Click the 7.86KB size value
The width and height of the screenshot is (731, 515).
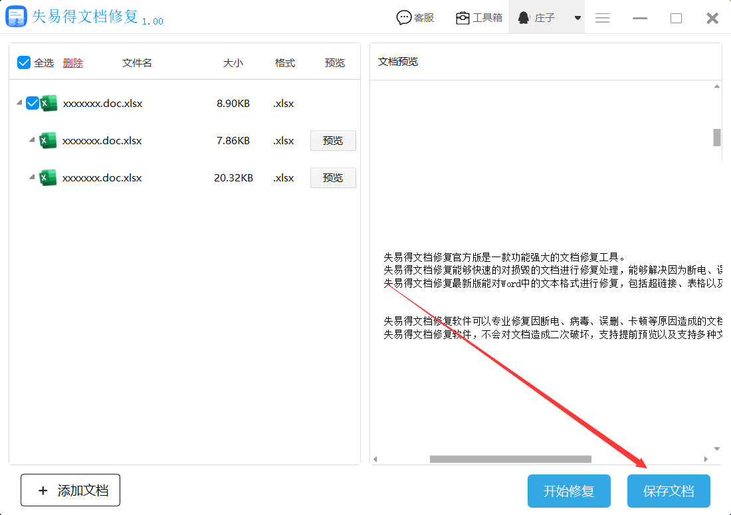point(233,141)
